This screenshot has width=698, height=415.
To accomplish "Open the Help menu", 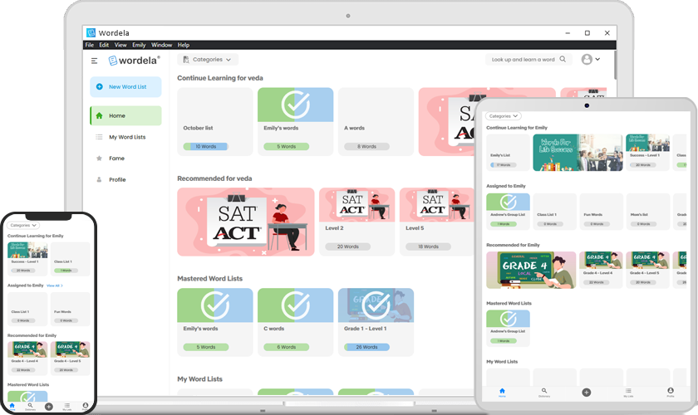I will click(x=184, y=45).
